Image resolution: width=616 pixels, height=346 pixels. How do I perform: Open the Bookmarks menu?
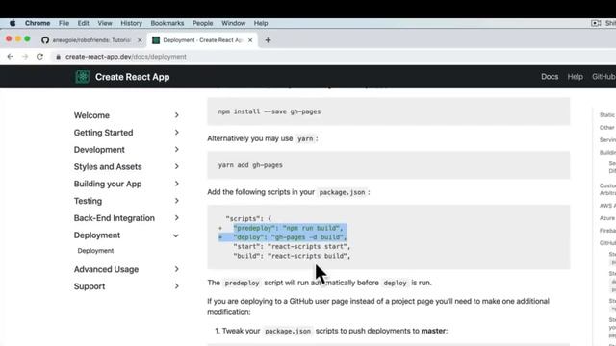coord(167,23)
